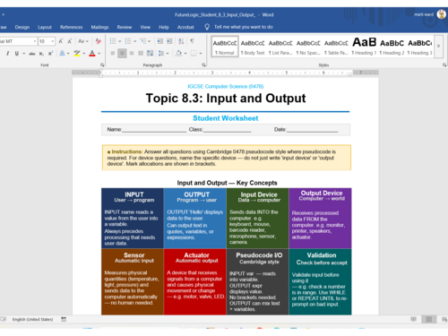
Task: Click the 'Topic 8.3: Input and Output' heading
Action: pyautogui.click(x=226, y=99)
